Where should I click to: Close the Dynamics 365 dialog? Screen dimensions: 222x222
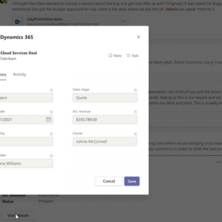(138, 37)
